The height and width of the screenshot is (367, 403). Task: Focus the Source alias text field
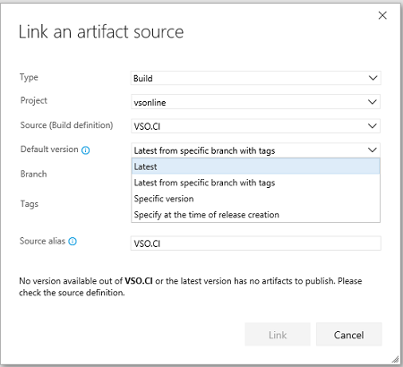point(256,243)
